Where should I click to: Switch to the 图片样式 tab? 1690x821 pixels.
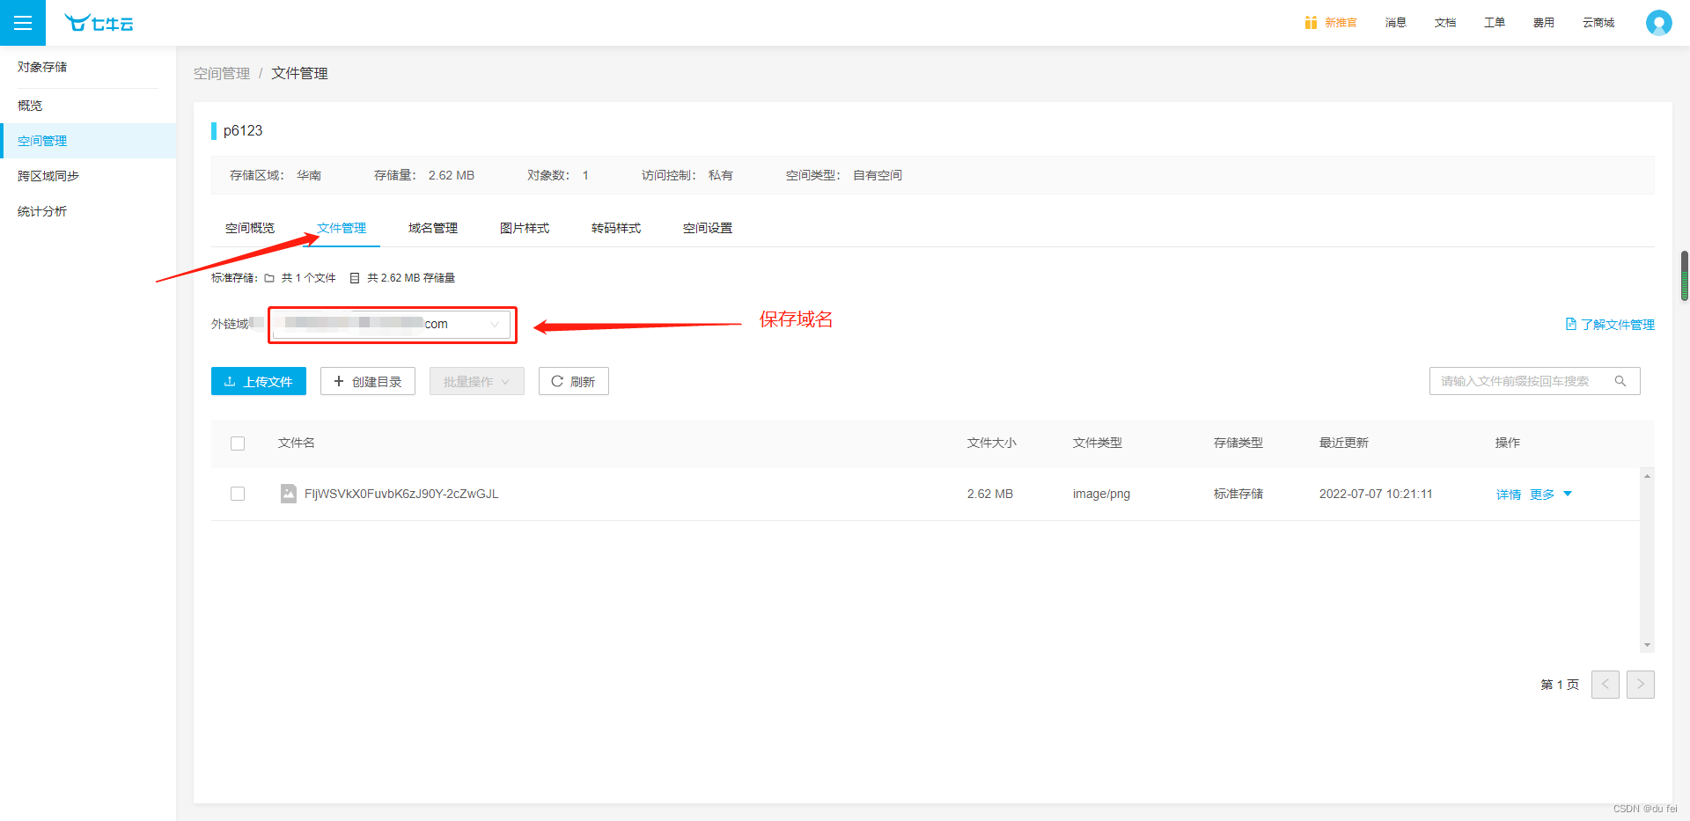(525, 227)
